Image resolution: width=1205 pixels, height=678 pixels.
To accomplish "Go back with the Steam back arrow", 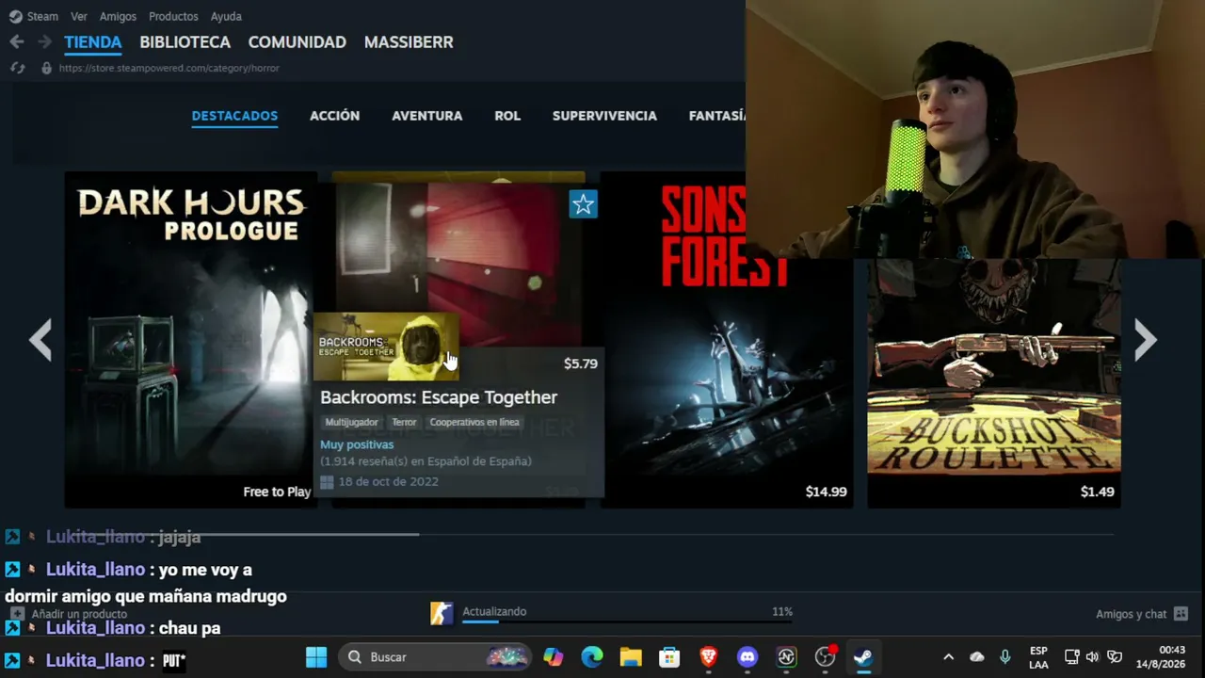I will click(16, 41).
